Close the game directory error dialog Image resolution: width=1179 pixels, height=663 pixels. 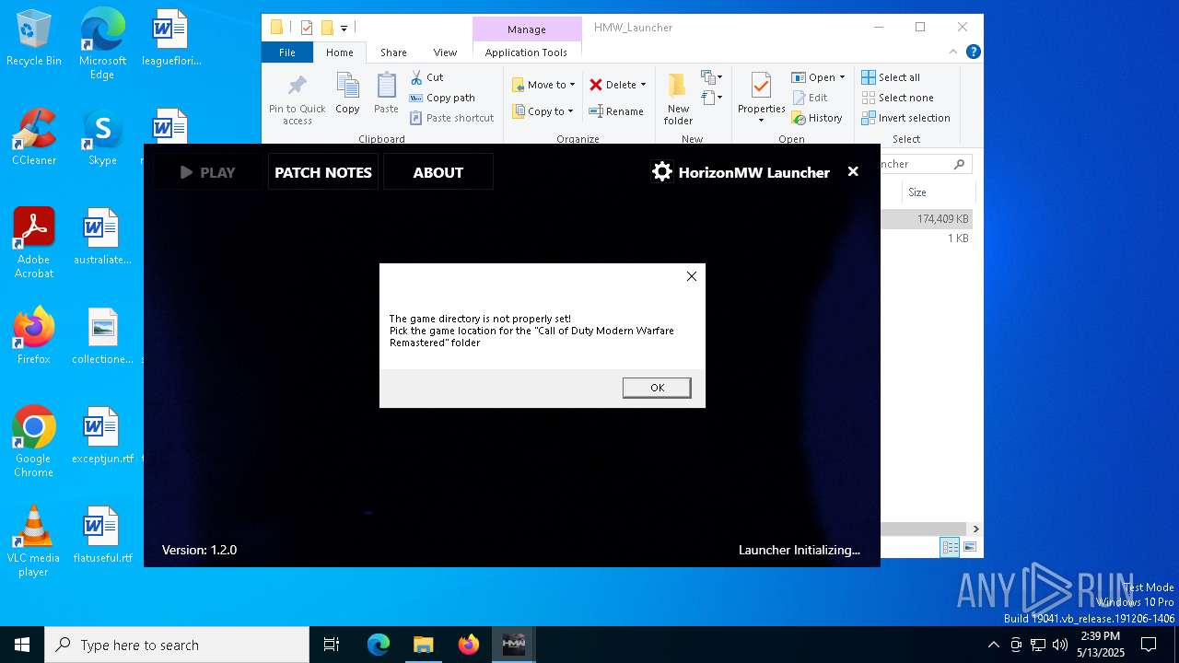coord(692,276)
